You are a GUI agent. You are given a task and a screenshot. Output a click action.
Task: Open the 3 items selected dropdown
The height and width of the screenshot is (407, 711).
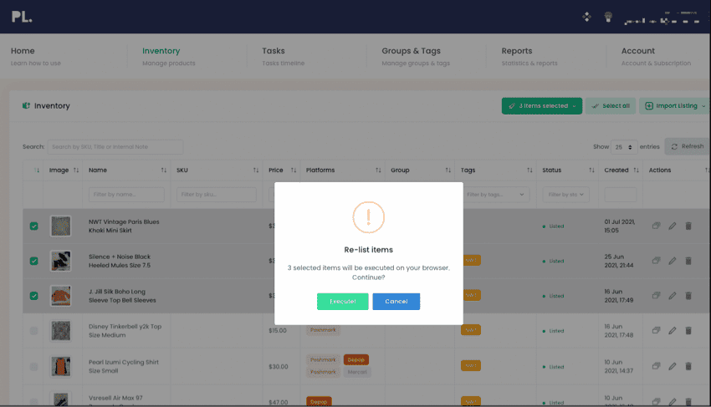(542, 106)
